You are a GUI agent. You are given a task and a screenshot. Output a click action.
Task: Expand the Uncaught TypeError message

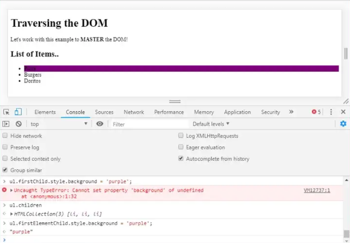click(11, 191)
